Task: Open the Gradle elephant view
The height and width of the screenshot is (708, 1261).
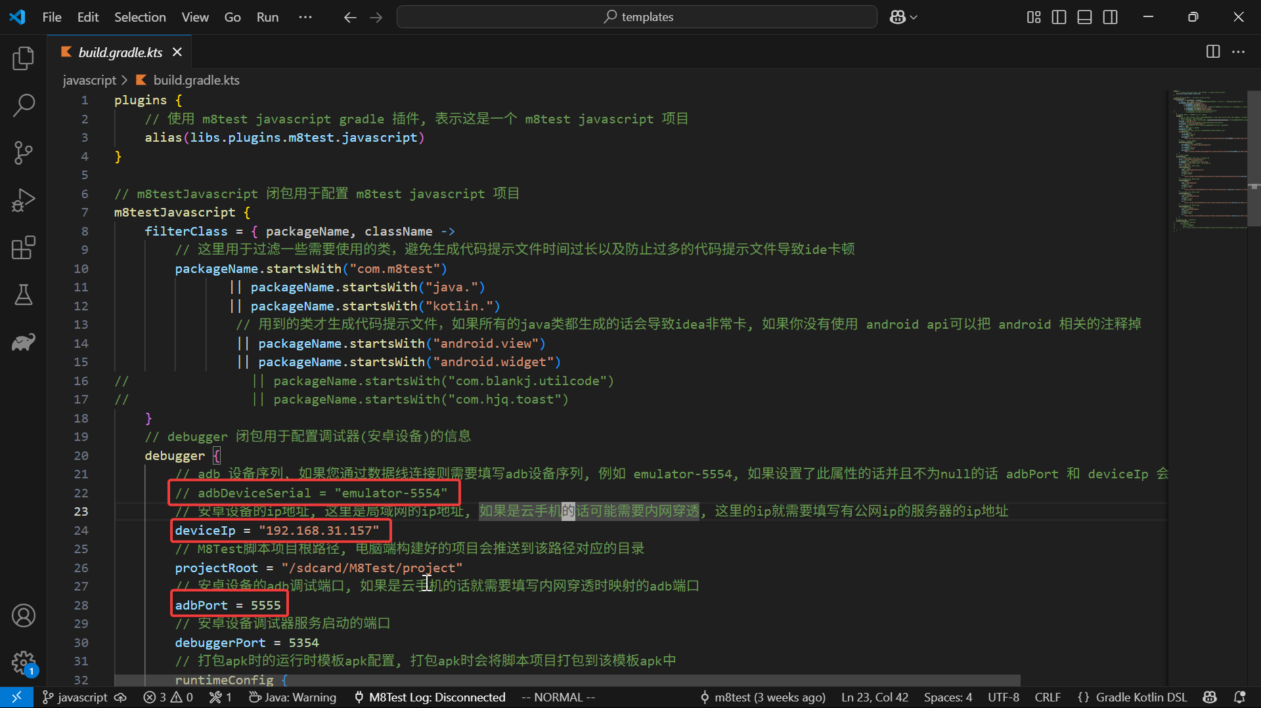Action: point(24,342)
